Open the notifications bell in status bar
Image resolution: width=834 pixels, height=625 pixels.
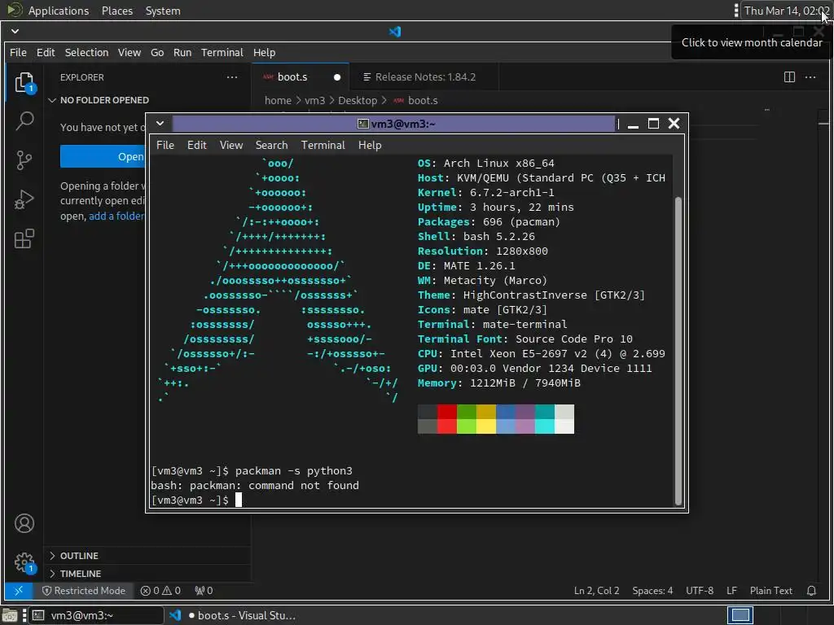811,591
